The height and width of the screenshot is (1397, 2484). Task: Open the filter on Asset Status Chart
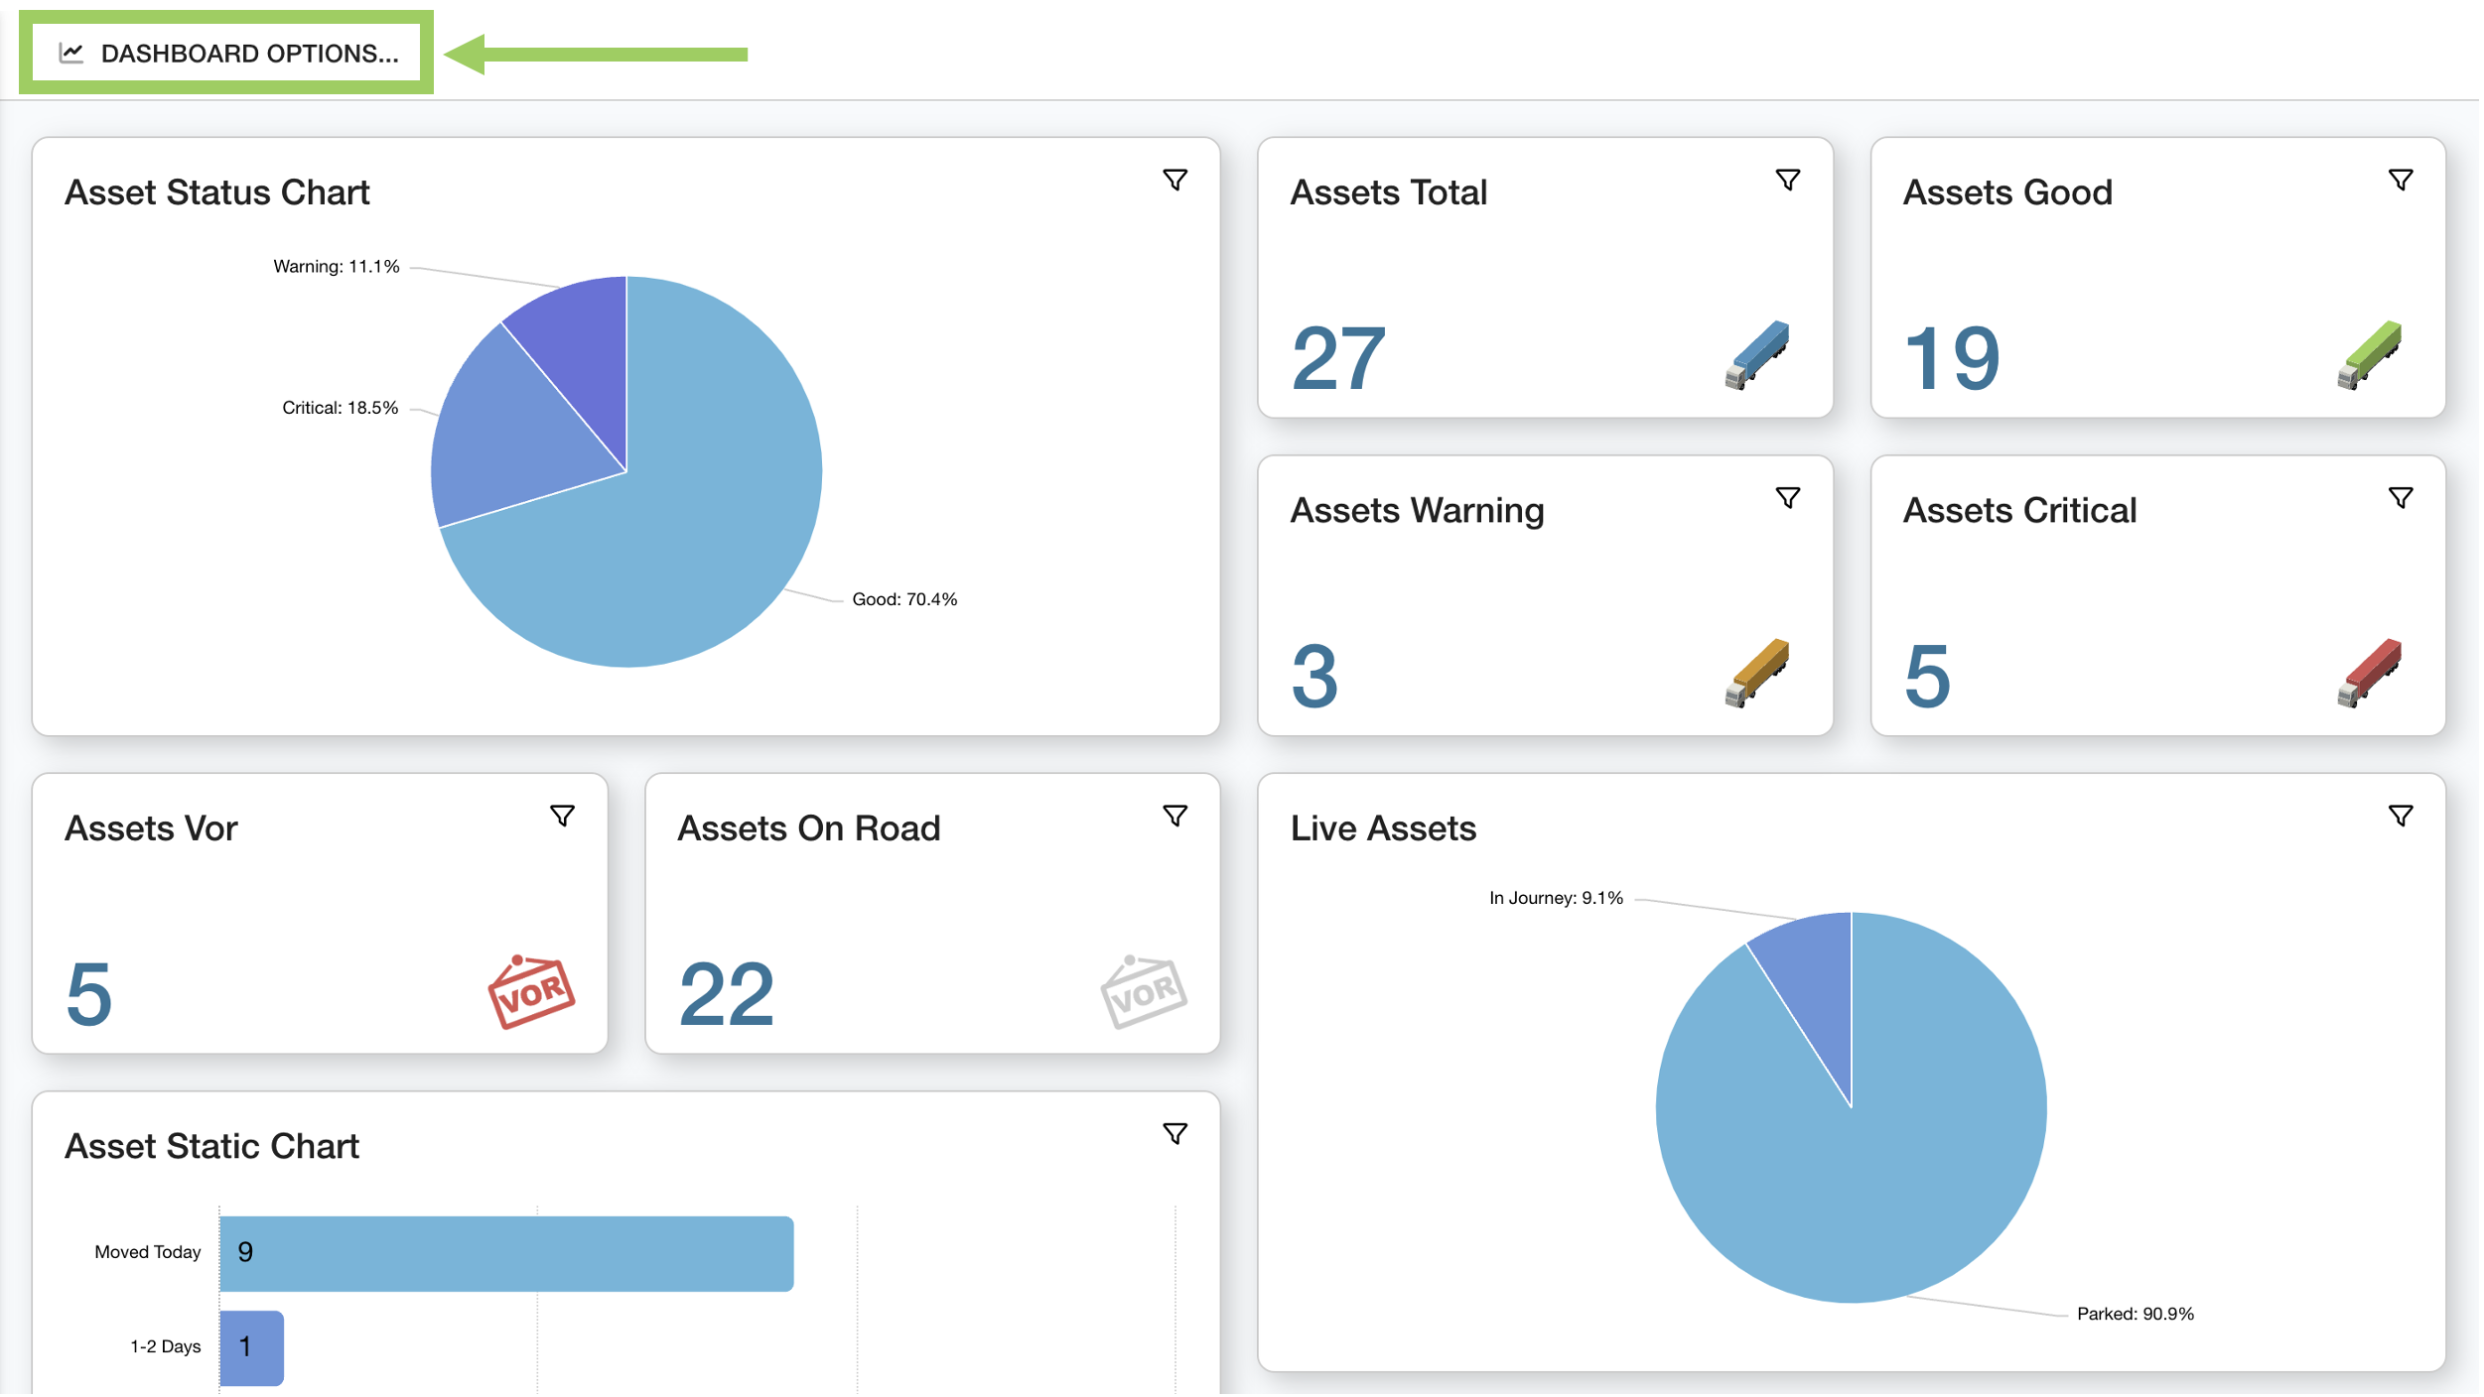point(1176,180)
